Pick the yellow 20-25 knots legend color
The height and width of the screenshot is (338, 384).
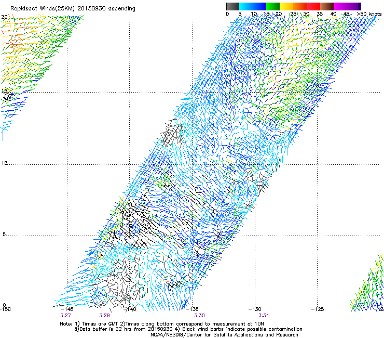point(286,6)
